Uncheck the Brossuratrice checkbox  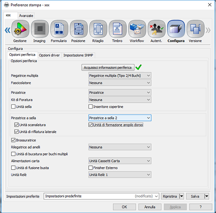tap(13, 140)
